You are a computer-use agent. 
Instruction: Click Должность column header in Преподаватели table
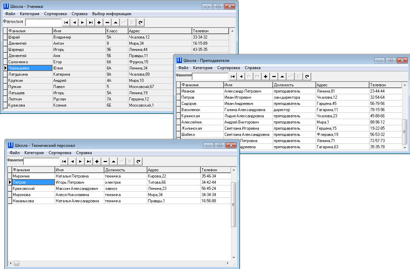pyautogui.click(x=294, y=85)
